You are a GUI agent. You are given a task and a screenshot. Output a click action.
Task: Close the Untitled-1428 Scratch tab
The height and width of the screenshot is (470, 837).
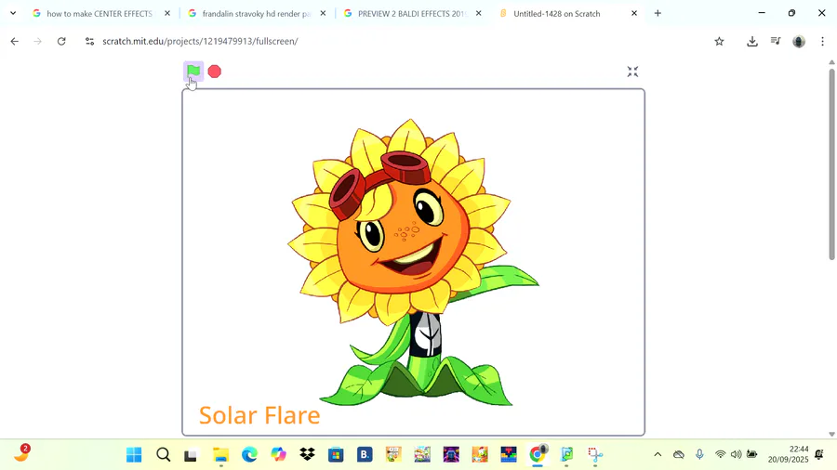click(x=634, y=13)
